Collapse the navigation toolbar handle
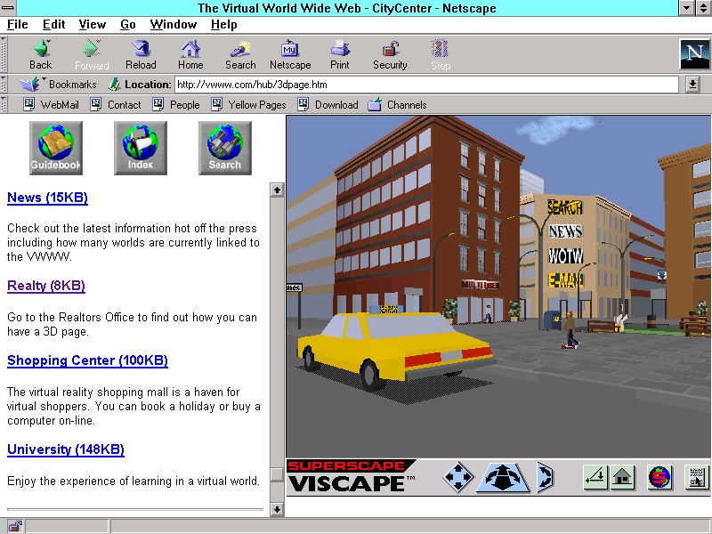Image resolution: width=712 pixels, height=534 pixels. click(x=4, y=54)
